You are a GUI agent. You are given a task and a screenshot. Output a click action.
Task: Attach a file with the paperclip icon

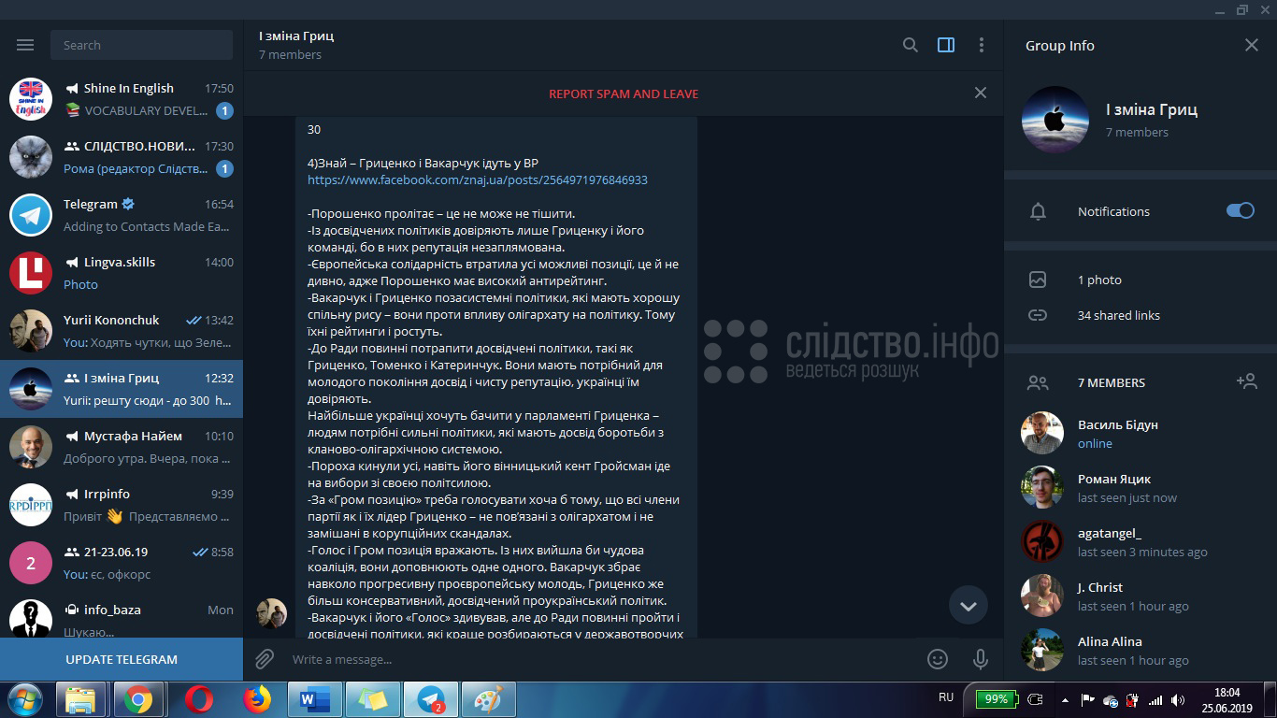tap(265, 659)
